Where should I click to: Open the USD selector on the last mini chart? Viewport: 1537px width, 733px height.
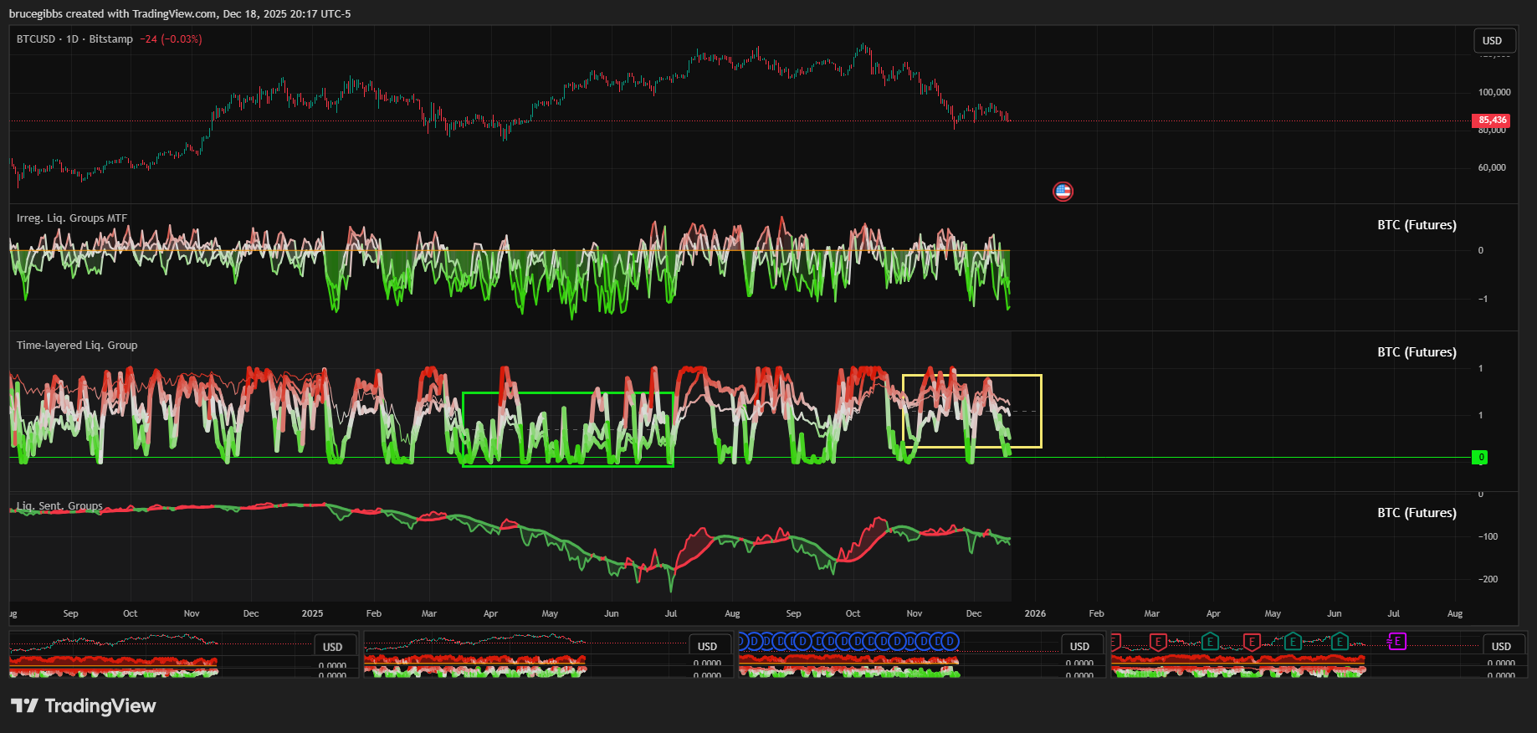1501,647
